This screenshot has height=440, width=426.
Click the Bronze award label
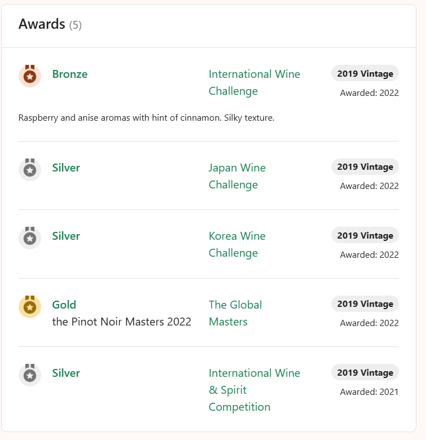(70, 74)
